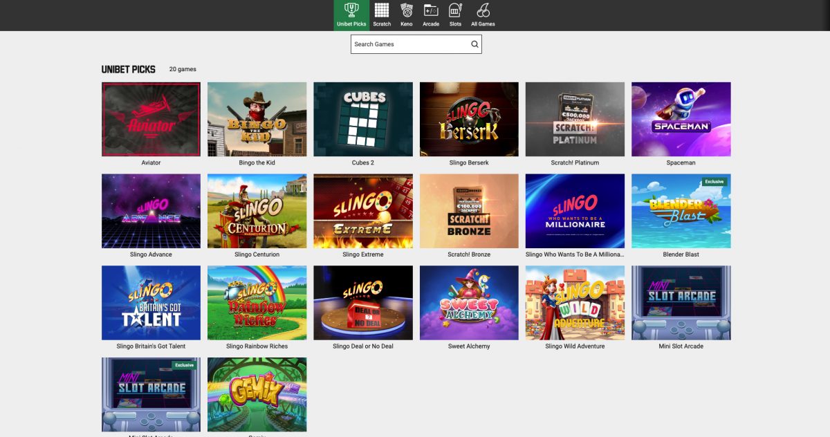Open the Slingo Berserk thumbnail
The width and height of the screenshot is (830, 437).
tap(469, 120)
